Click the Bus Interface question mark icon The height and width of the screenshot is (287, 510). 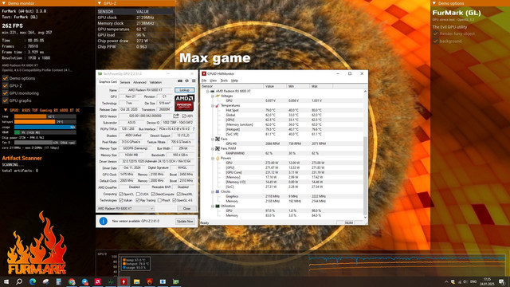pos(194,129)
